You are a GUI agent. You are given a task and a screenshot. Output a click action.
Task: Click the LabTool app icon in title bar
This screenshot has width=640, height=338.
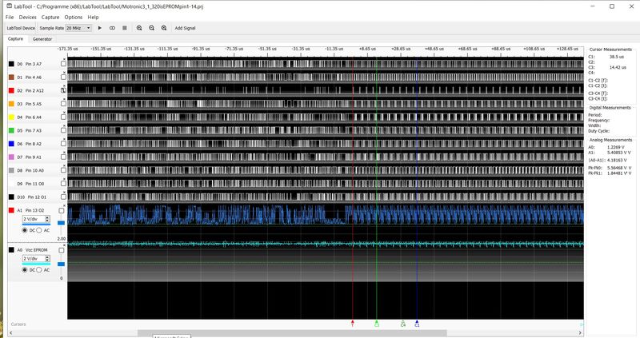[9, 6]
